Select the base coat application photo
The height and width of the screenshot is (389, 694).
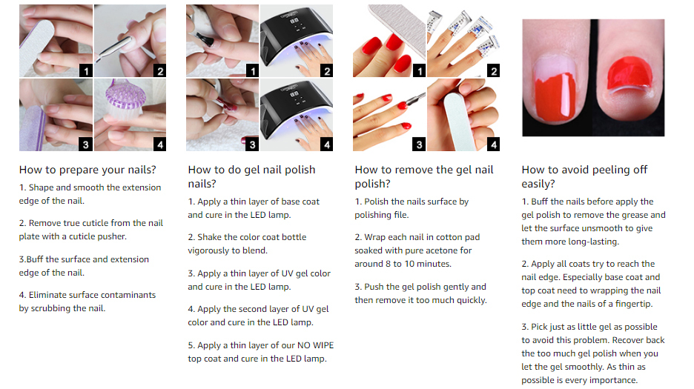pos(222,41)
